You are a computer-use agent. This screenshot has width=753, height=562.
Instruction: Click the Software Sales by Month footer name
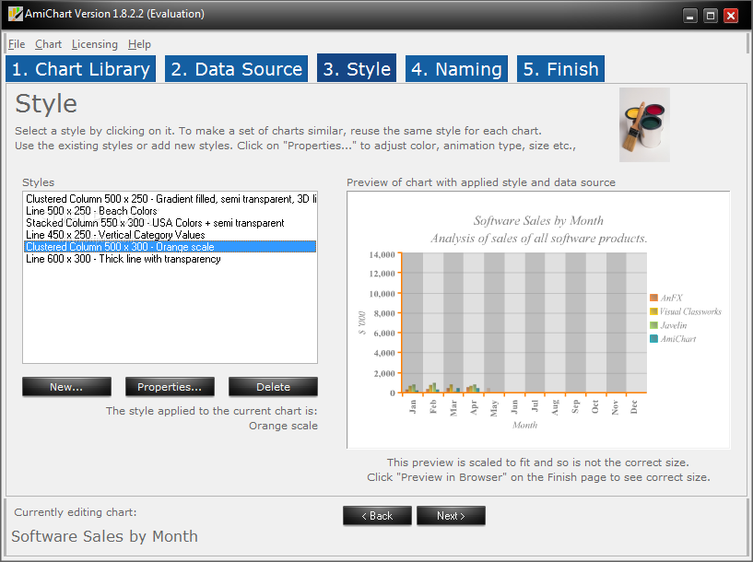pyautogui.click(x=105, y=536)
